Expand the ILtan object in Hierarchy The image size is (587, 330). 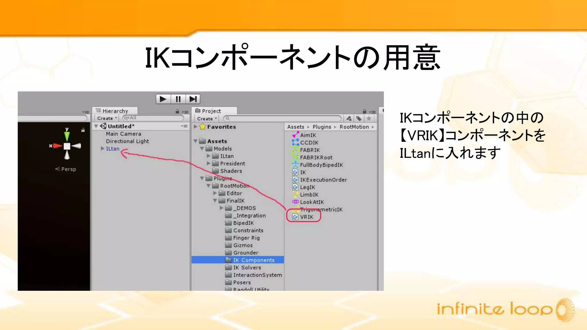(x=102, y=148)
